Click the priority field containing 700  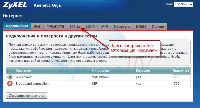(x=182, y=83)
